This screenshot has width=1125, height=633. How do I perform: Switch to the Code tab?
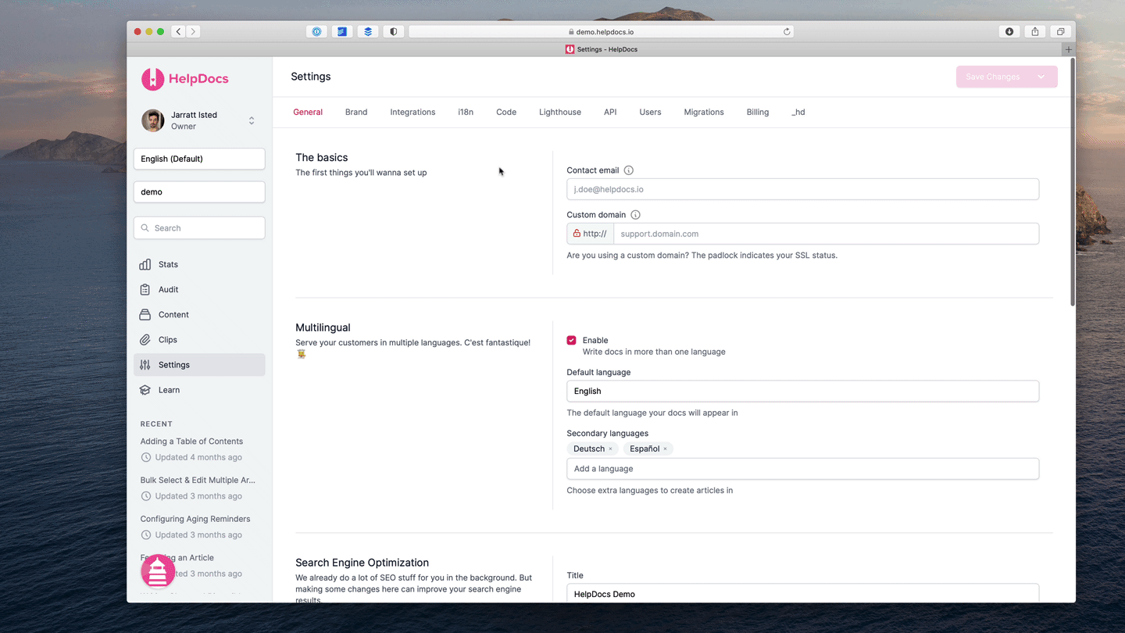click(x=506, y=112)
